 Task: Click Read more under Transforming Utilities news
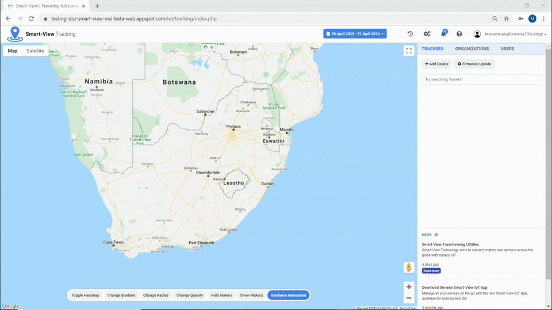pyautogui.click(x=431, y=271)
